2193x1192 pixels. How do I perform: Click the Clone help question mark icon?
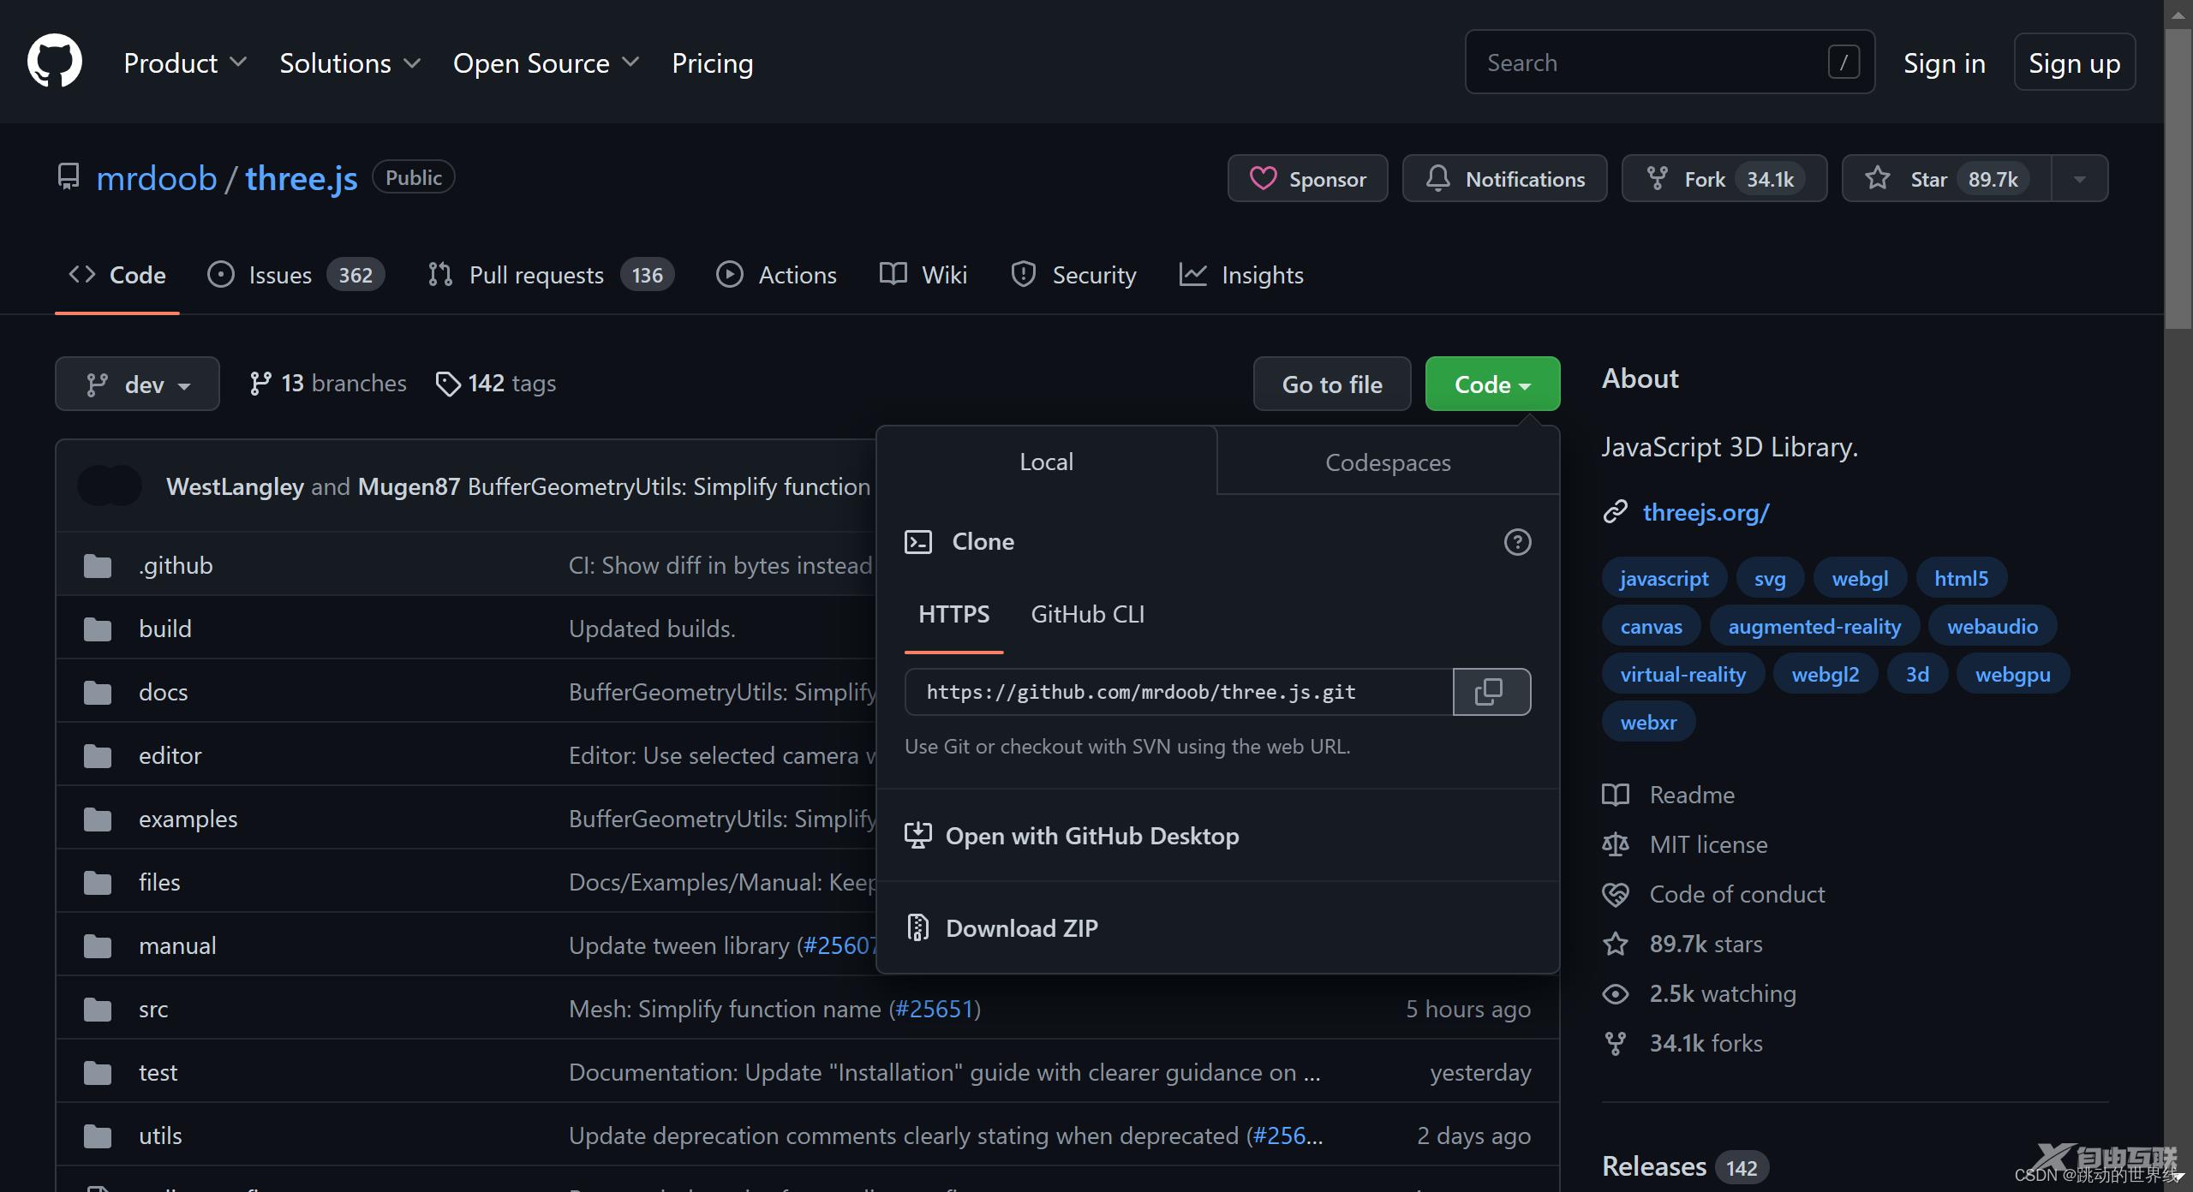pos(1517,542)
